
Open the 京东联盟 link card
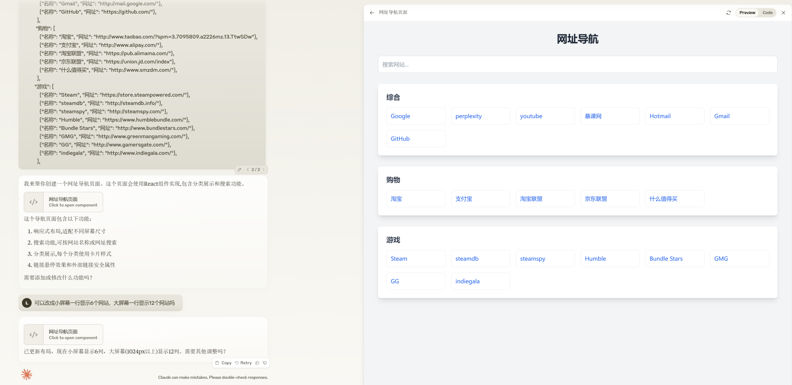609,199
